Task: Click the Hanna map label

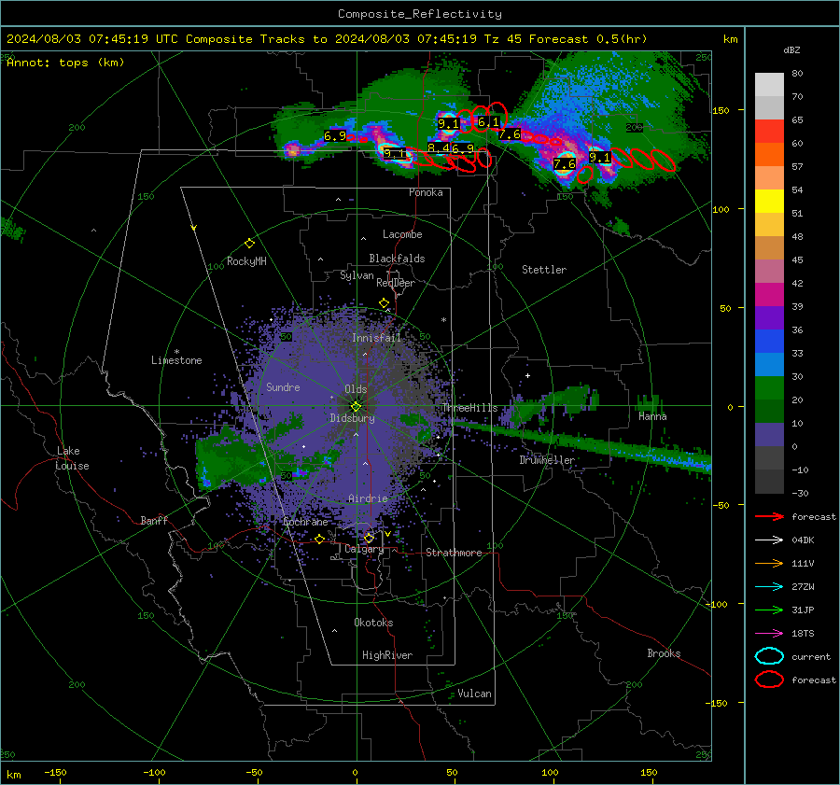Action: coord(652,416)
